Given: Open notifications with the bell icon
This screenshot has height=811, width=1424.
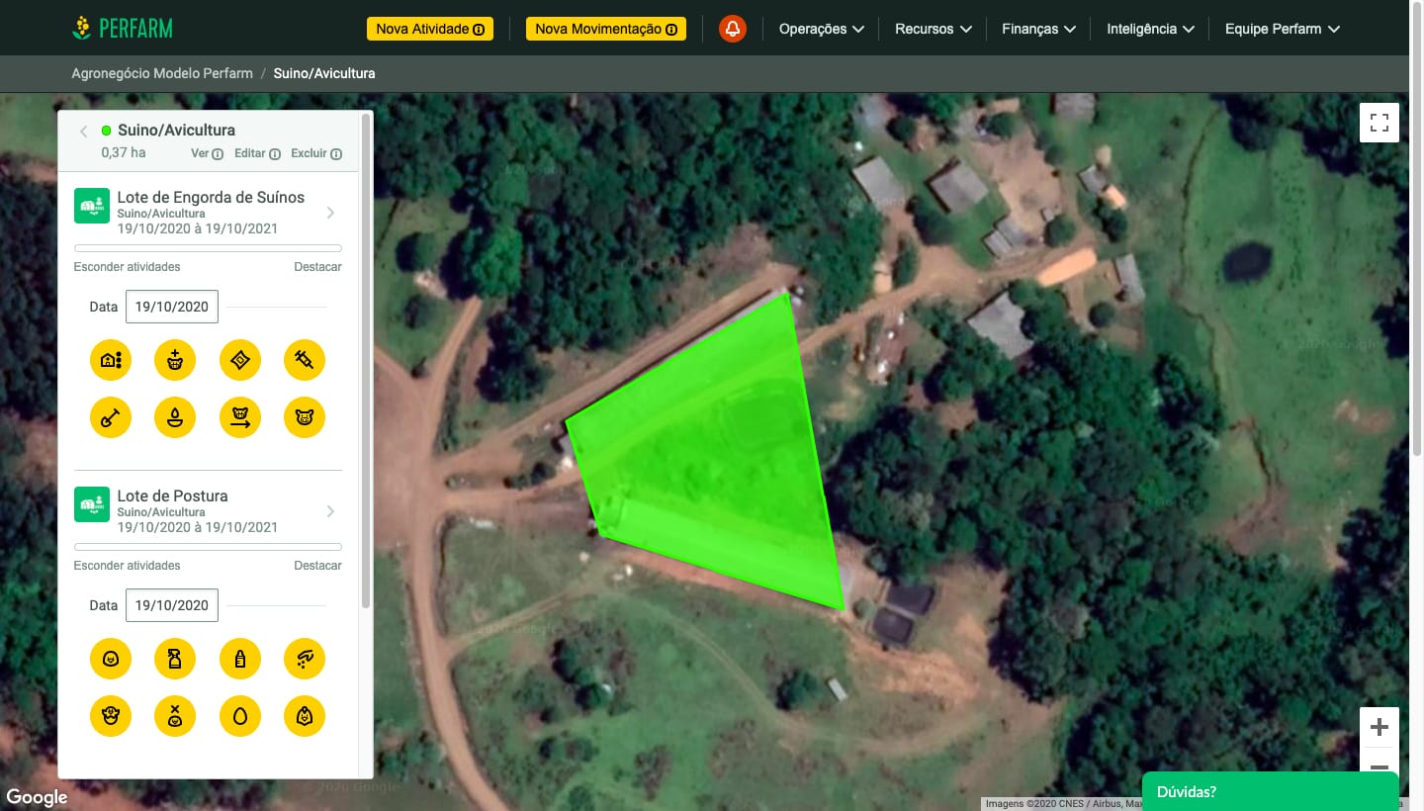Looking at the screenshot, I should pos(733,29).
